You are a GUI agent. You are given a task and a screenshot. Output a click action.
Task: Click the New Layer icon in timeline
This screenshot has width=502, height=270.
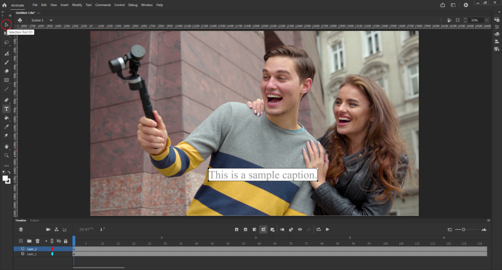click(x=21, y=241)
